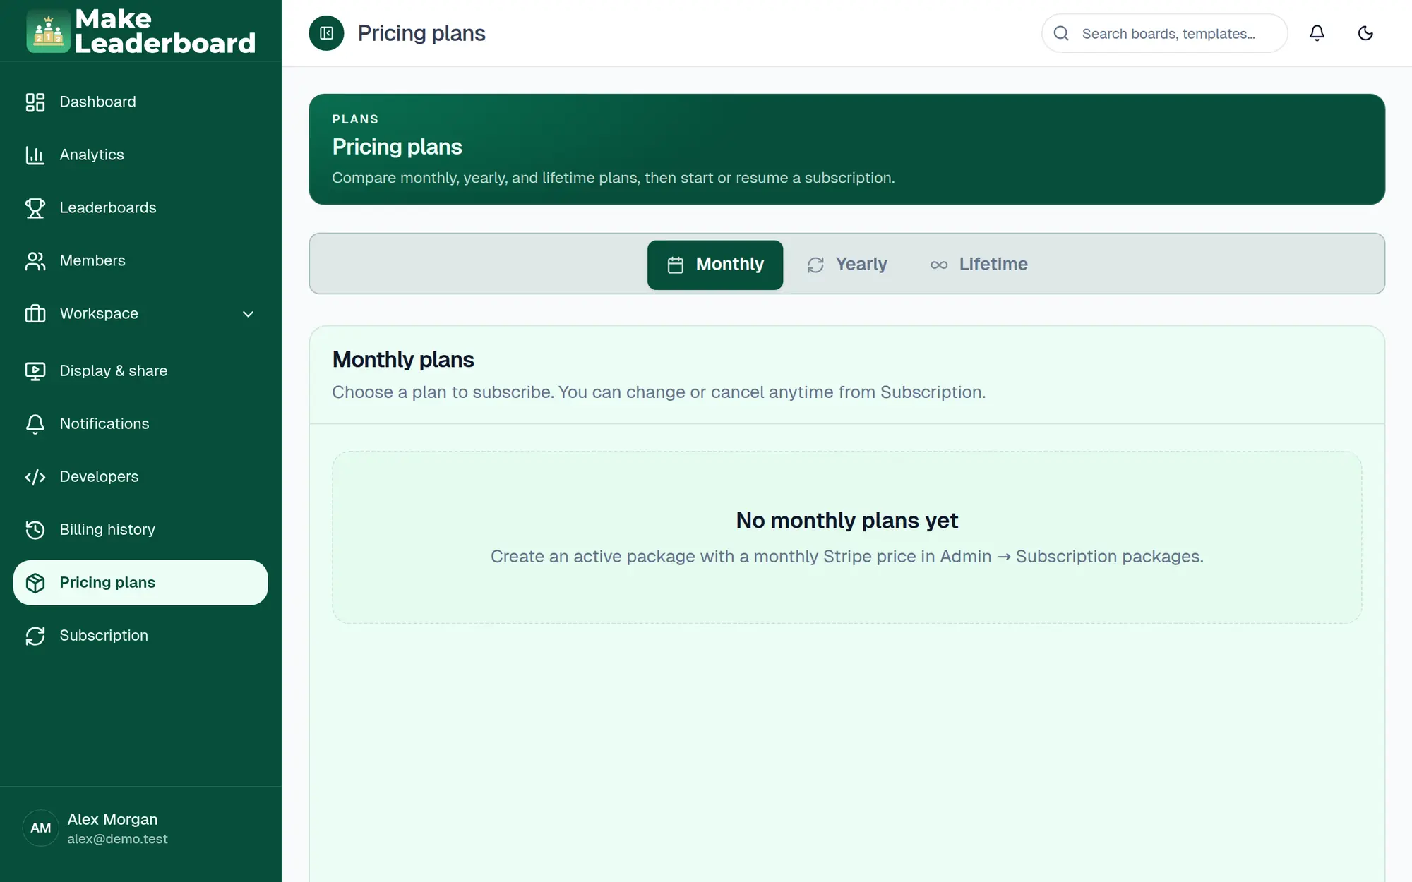Focus the Search boards, templates field
This screenshot has height=882, width=1412.
pos(1164,33)
